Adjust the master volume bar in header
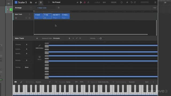 pyautogui.click(x=145, y=2)
